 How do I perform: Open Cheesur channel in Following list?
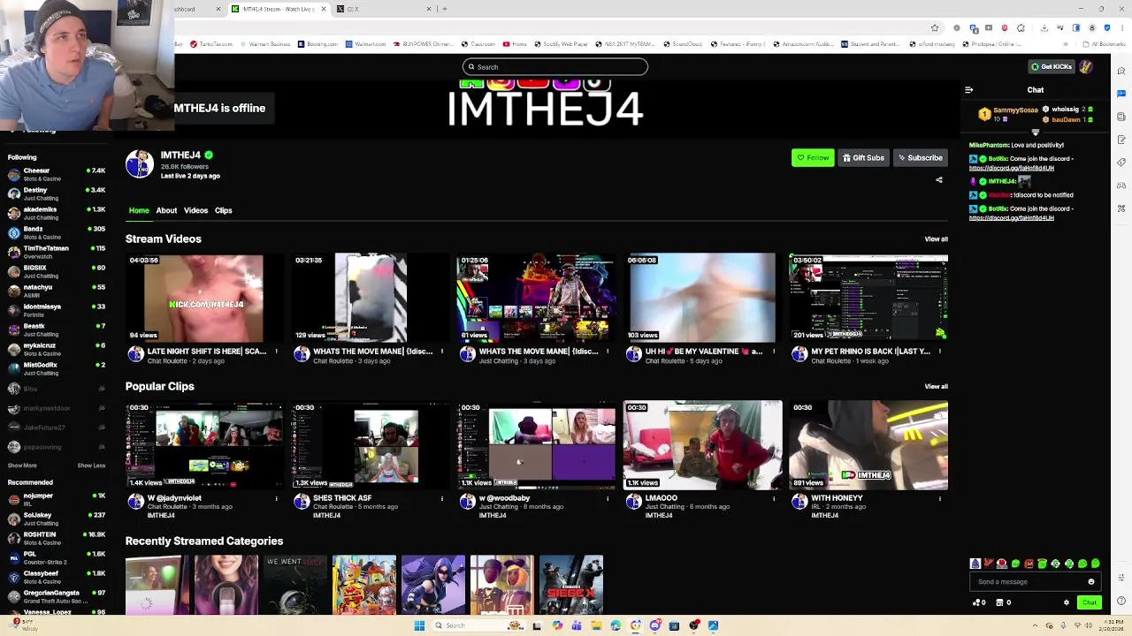[55, 174]
